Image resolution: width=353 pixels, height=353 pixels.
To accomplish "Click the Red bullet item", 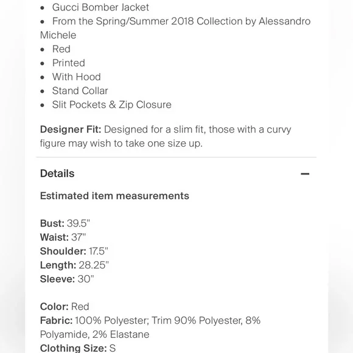I will pyautogui.click(x=61, y=49).
